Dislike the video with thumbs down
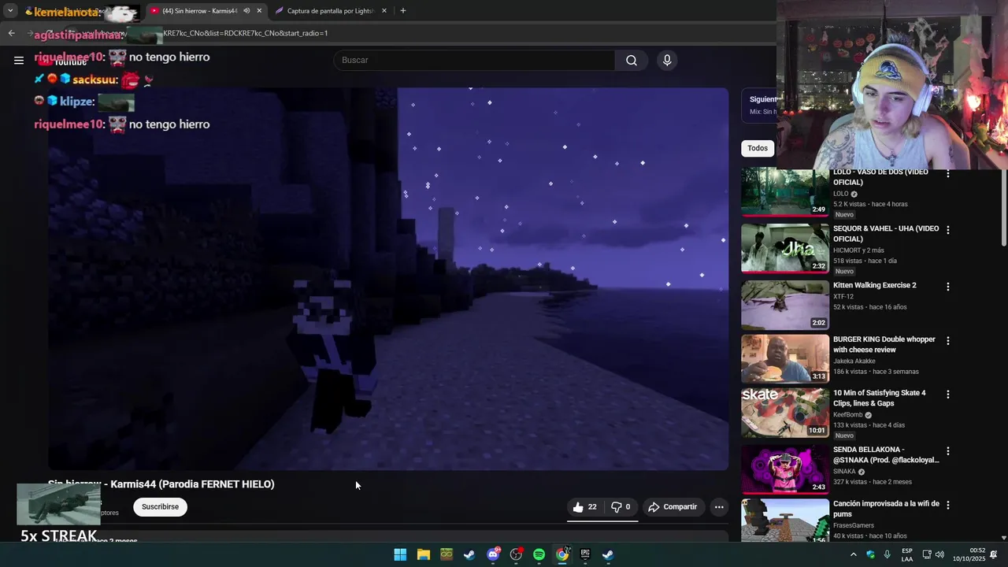Image resolution: width=1008 pixels, height=567 pixels. pyautogui.click(x=621, y=507)
